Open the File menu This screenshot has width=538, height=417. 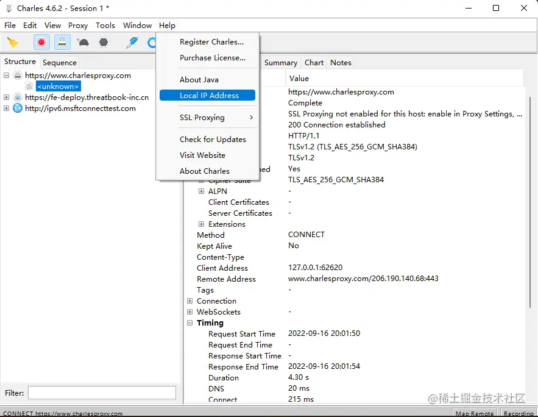point(10,26)
